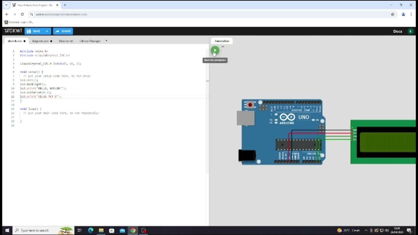Expand the editor tabs dropdown arrow
This screenshot has height=235, width=418.
pos(106,41)
